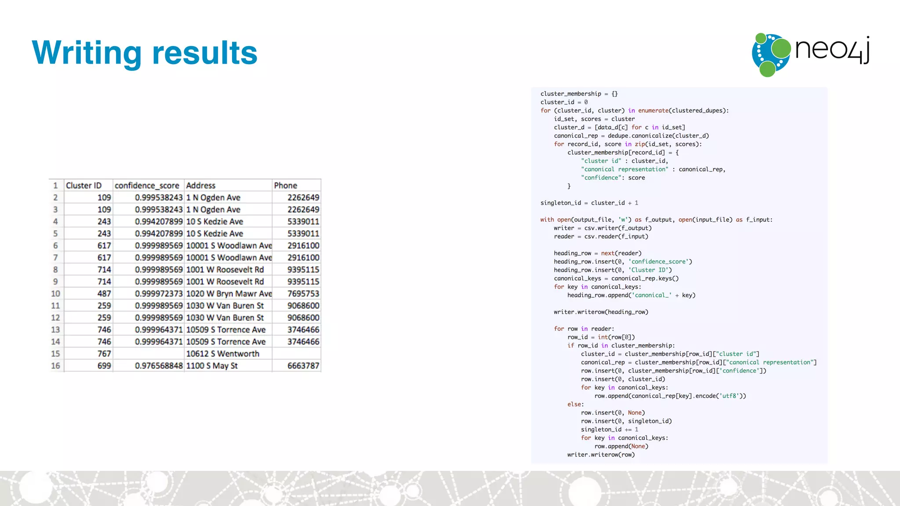
Task: Click the 'Address' column header cell
Action: click(228, 185)
